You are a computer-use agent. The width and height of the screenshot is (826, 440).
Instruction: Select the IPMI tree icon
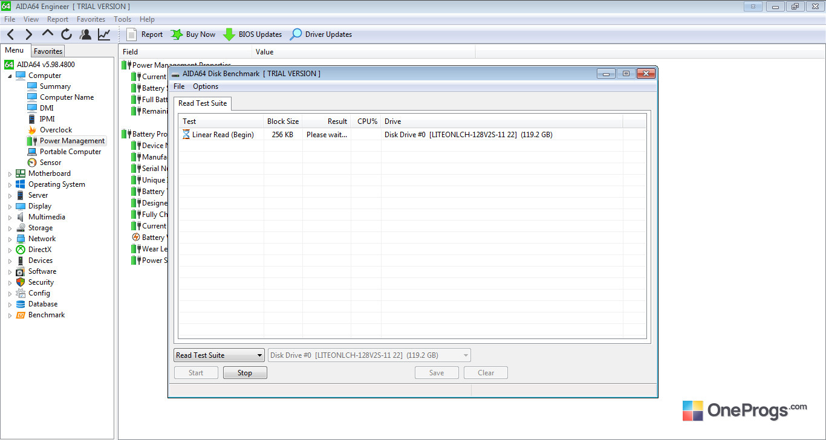pyautogui.click(x=32, y=119)
